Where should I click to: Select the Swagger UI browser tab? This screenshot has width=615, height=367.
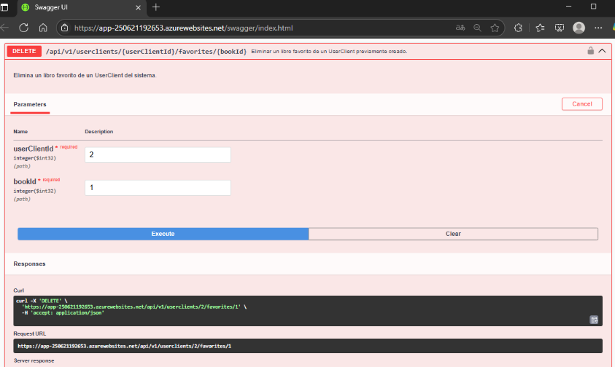(x=82, y=7)
